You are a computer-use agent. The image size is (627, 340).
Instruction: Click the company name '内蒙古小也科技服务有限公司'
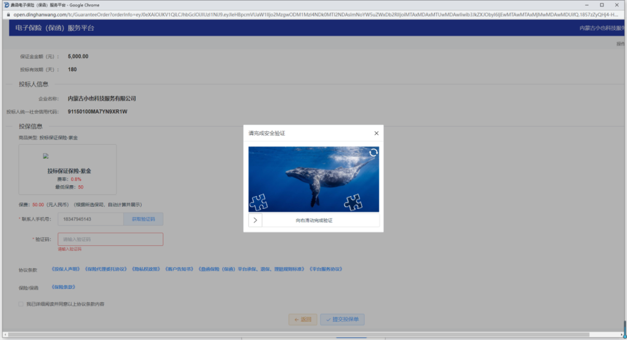tap(102, 98)
